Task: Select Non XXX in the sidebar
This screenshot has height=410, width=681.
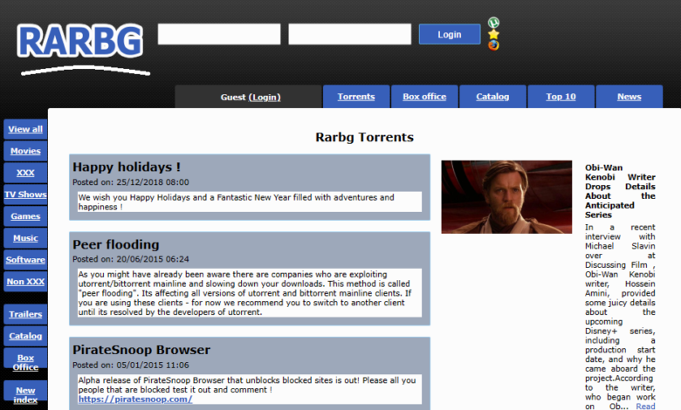Action: pyautogui.click(x=25, y=281)
